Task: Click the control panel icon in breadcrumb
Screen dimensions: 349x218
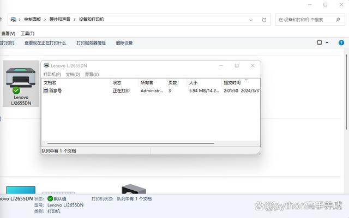Action: point(13,20)
